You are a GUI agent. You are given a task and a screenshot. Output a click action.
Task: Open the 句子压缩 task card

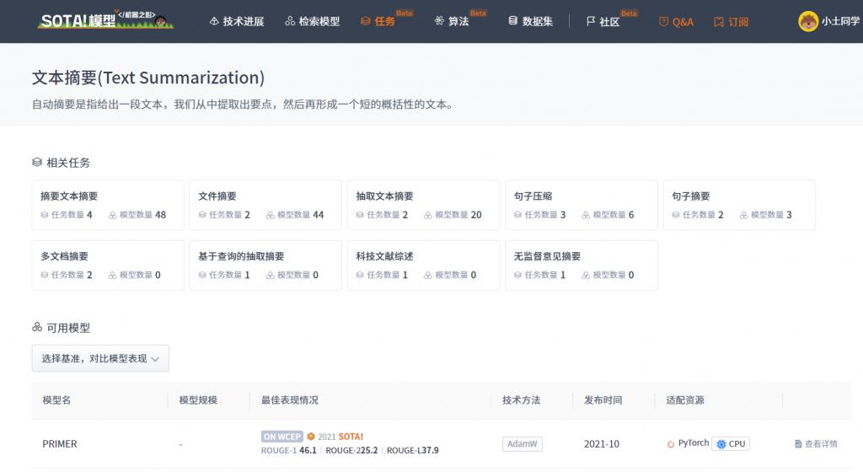[x=582, y=205]
